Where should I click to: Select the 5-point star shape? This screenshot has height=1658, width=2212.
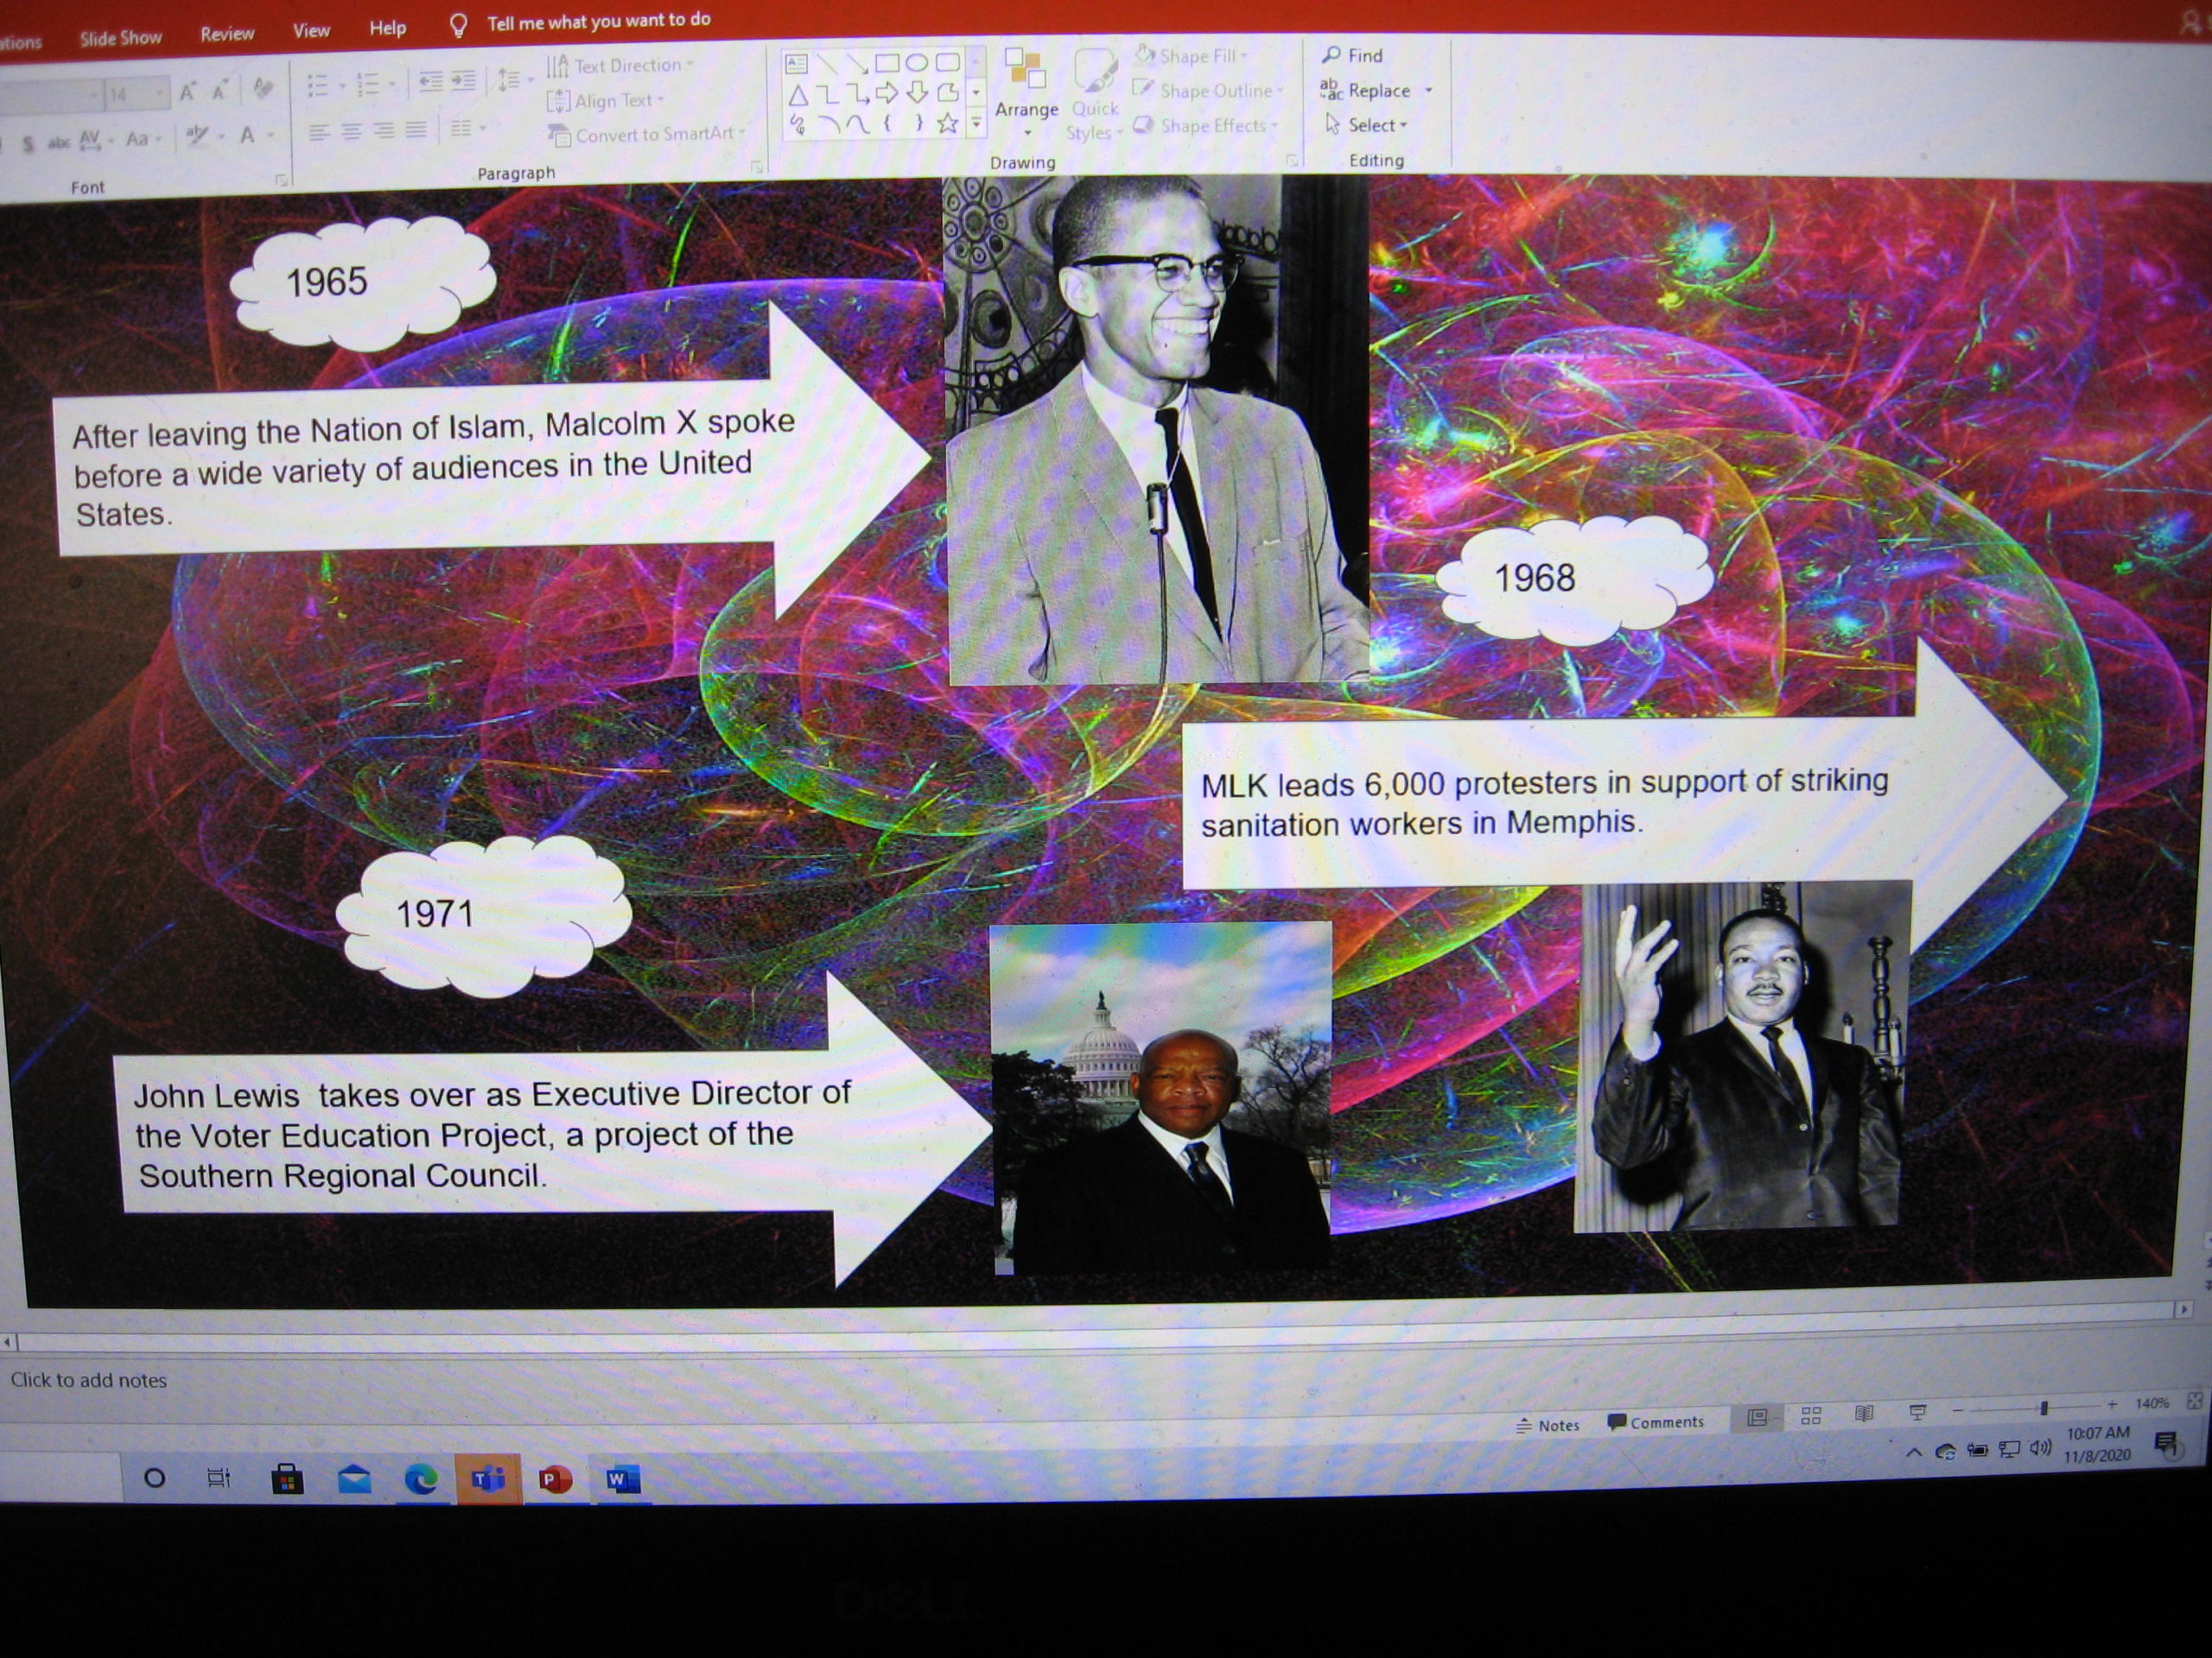(947, 124)
